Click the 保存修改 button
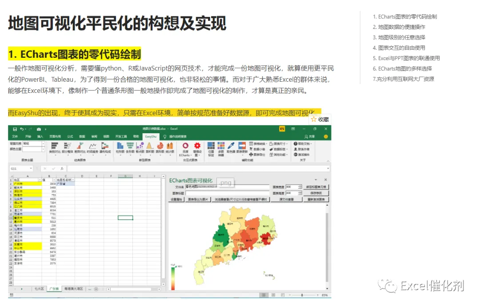 coord(316,193)
